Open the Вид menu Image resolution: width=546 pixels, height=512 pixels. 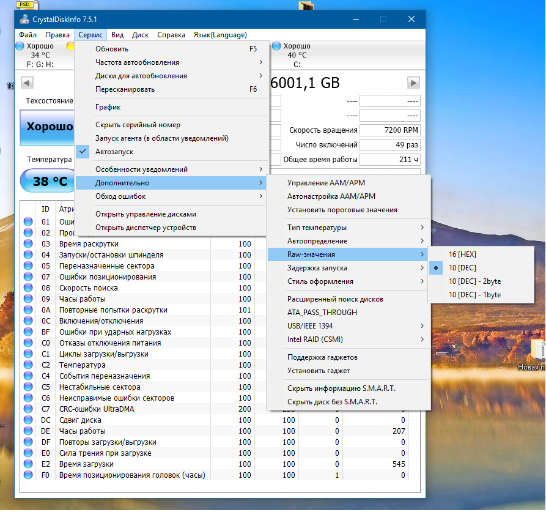[x=117, y=35]
